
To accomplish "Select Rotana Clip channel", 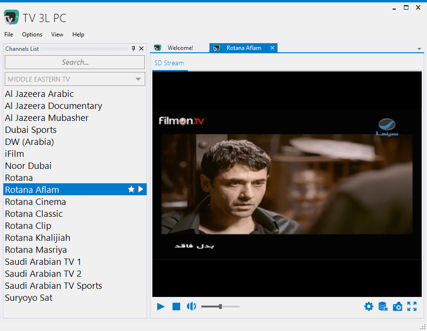I will click(x=75, y=226).
